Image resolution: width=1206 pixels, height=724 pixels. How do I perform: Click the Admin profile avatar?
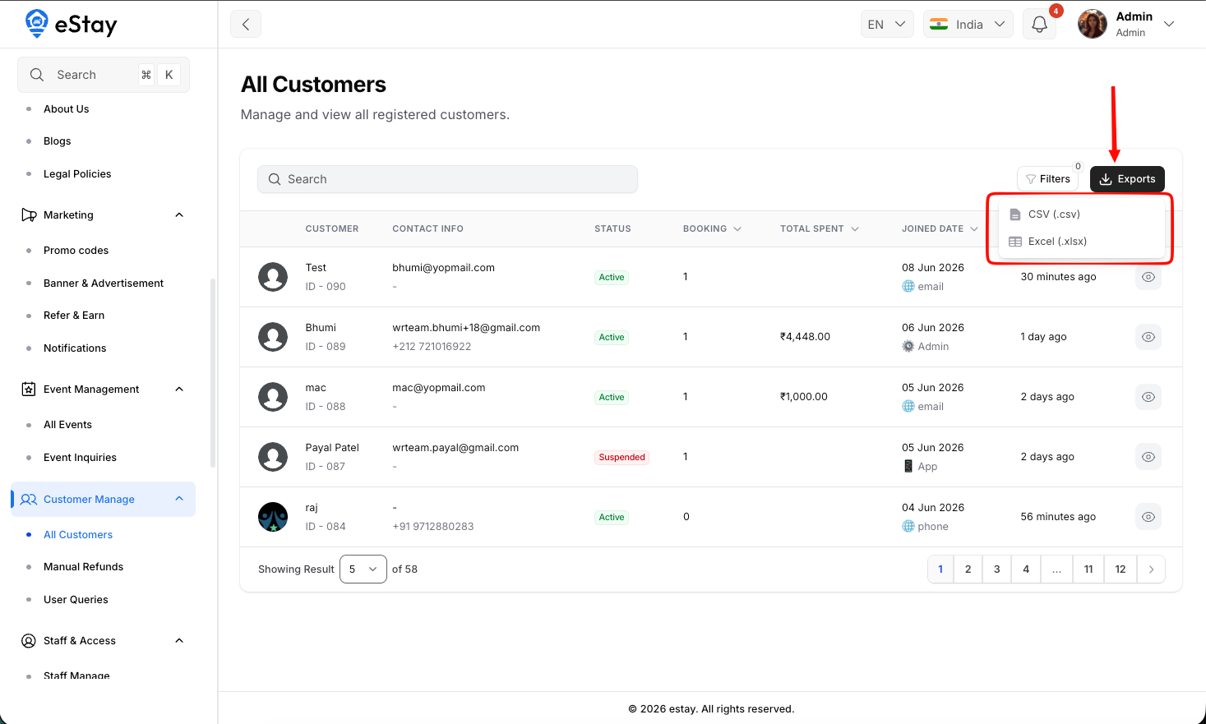coord(1093,24)
